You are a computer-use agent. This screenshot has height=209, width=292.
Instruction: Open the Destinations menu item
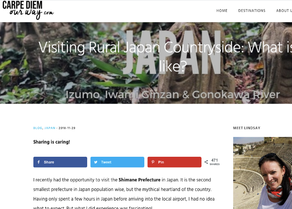pos(252,10)
